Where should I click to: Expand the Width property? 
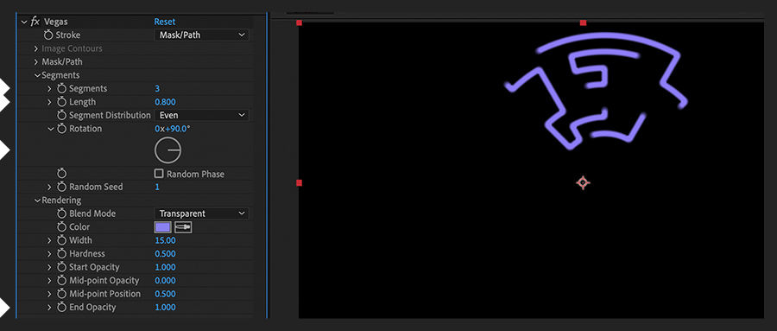49,240
